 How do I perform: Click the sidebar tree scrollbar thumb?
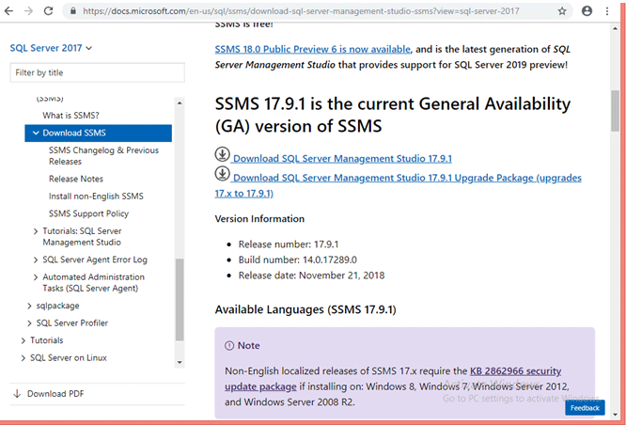[x=180, y=299]
